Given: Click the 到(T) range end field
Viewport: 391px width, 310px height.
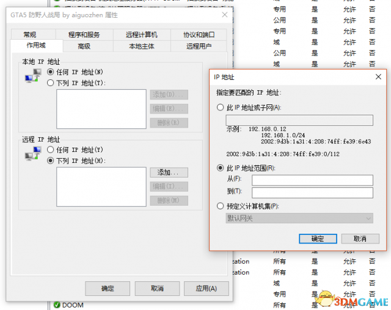Looking at the screenshot, I should pyautogui.click(x=312, y=193).
